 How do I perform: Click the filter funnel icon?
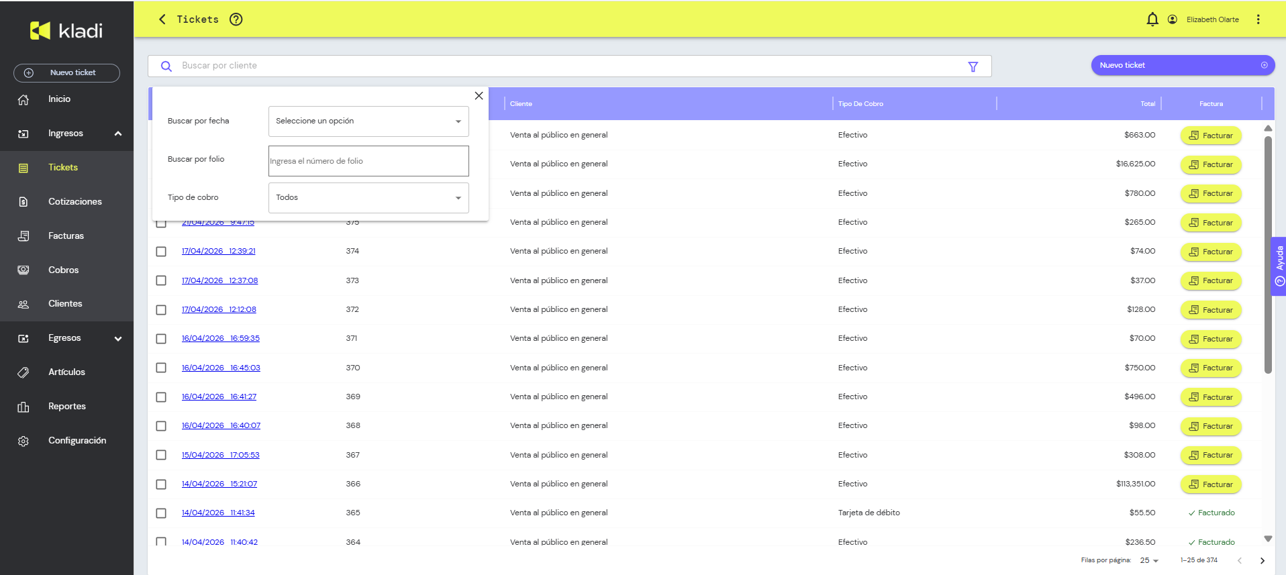pos(973,66)
